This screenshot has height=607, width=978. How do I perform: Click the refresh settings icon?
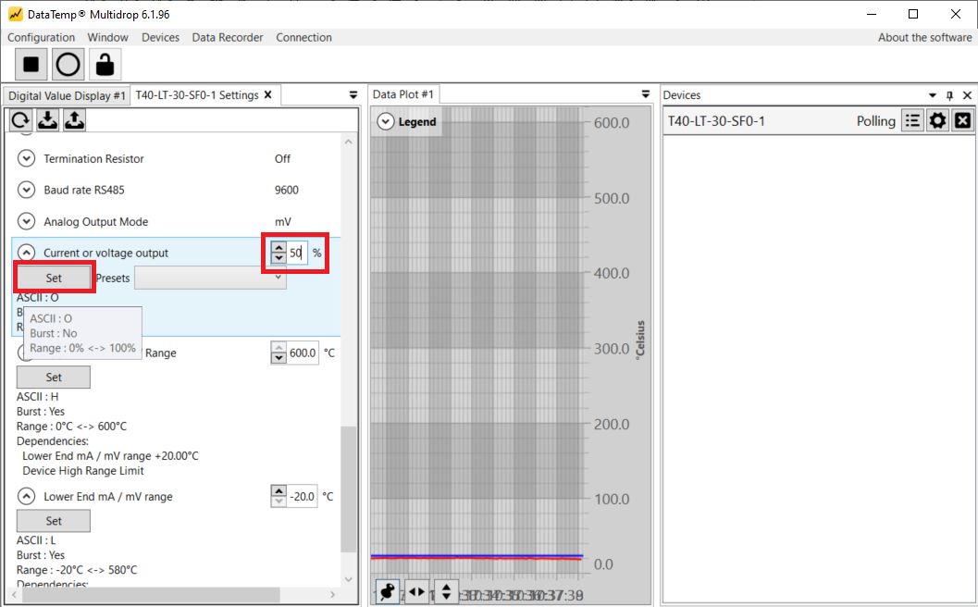pos(20,119)
